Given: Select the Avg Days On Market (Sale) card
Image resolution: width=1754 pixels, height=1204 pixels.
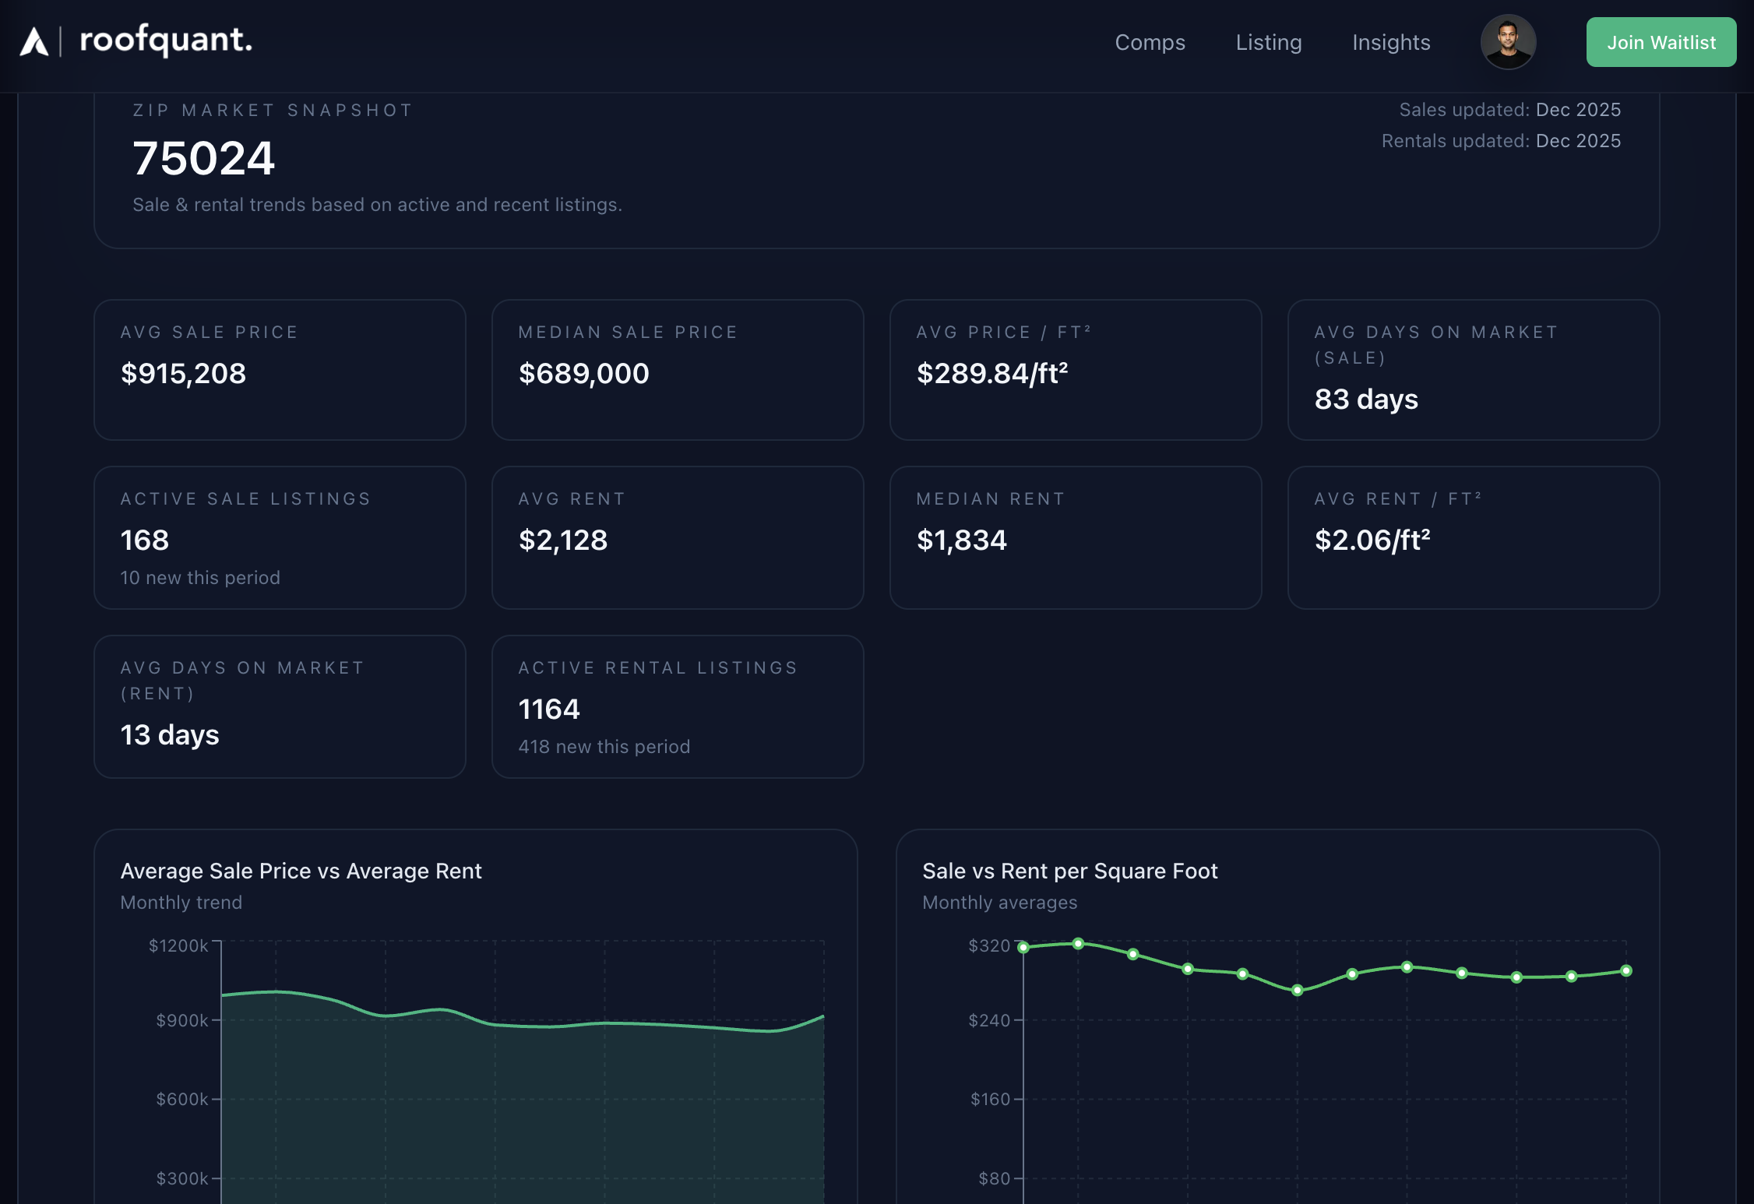Looking at the screenshot, I should tap(1474, 369).
